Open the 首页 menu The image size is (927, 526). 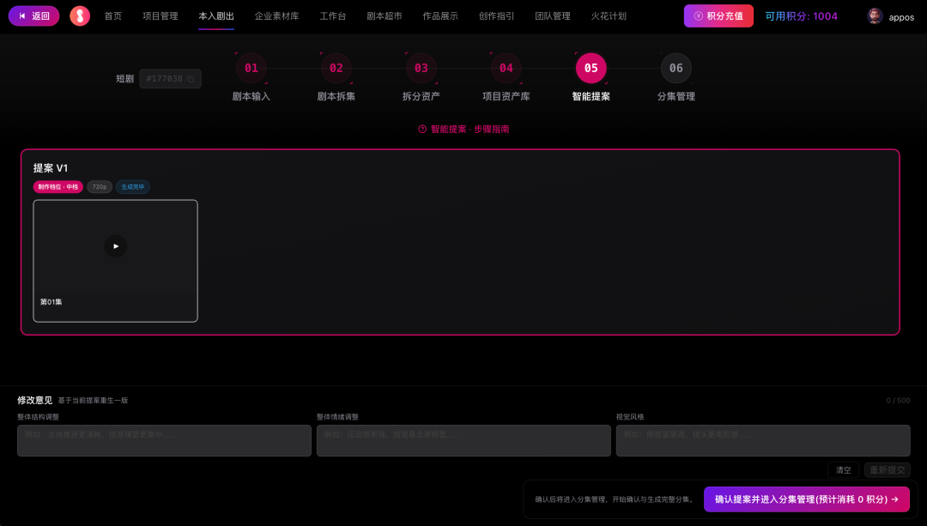113,16
